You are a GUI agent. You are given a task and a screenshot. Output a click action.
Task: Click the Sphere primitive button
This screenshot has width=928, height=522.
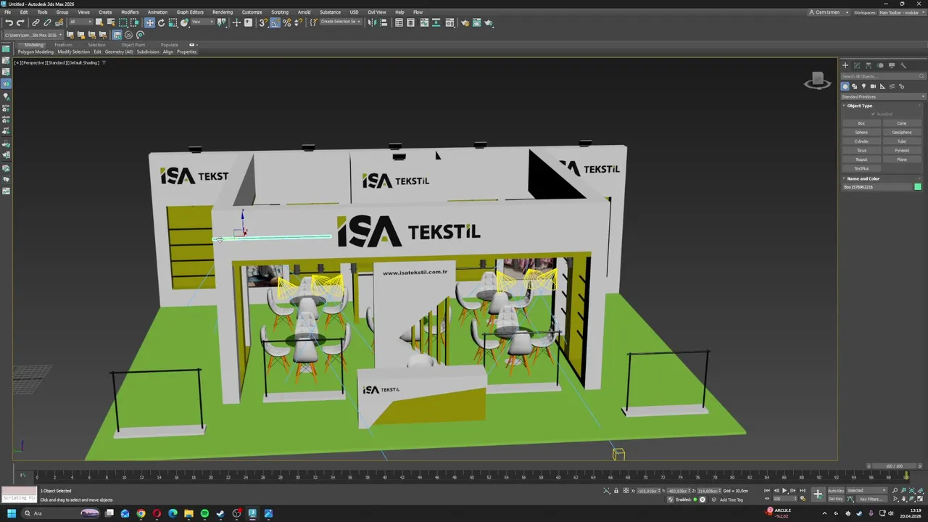pos(861,132)
